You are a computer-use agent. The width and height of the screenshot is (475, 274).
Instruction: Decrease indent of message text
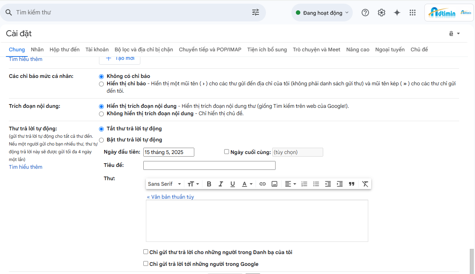coord(328,184)
